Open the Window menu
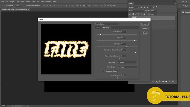This screenshot has height=107, width=190. coord(48,1)
